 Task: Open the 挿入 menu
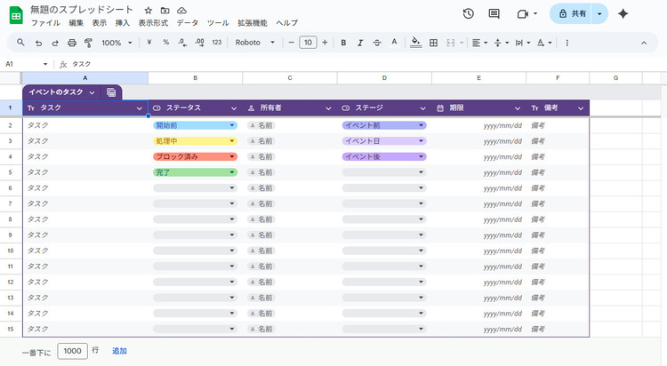click(x=123, y=23)
